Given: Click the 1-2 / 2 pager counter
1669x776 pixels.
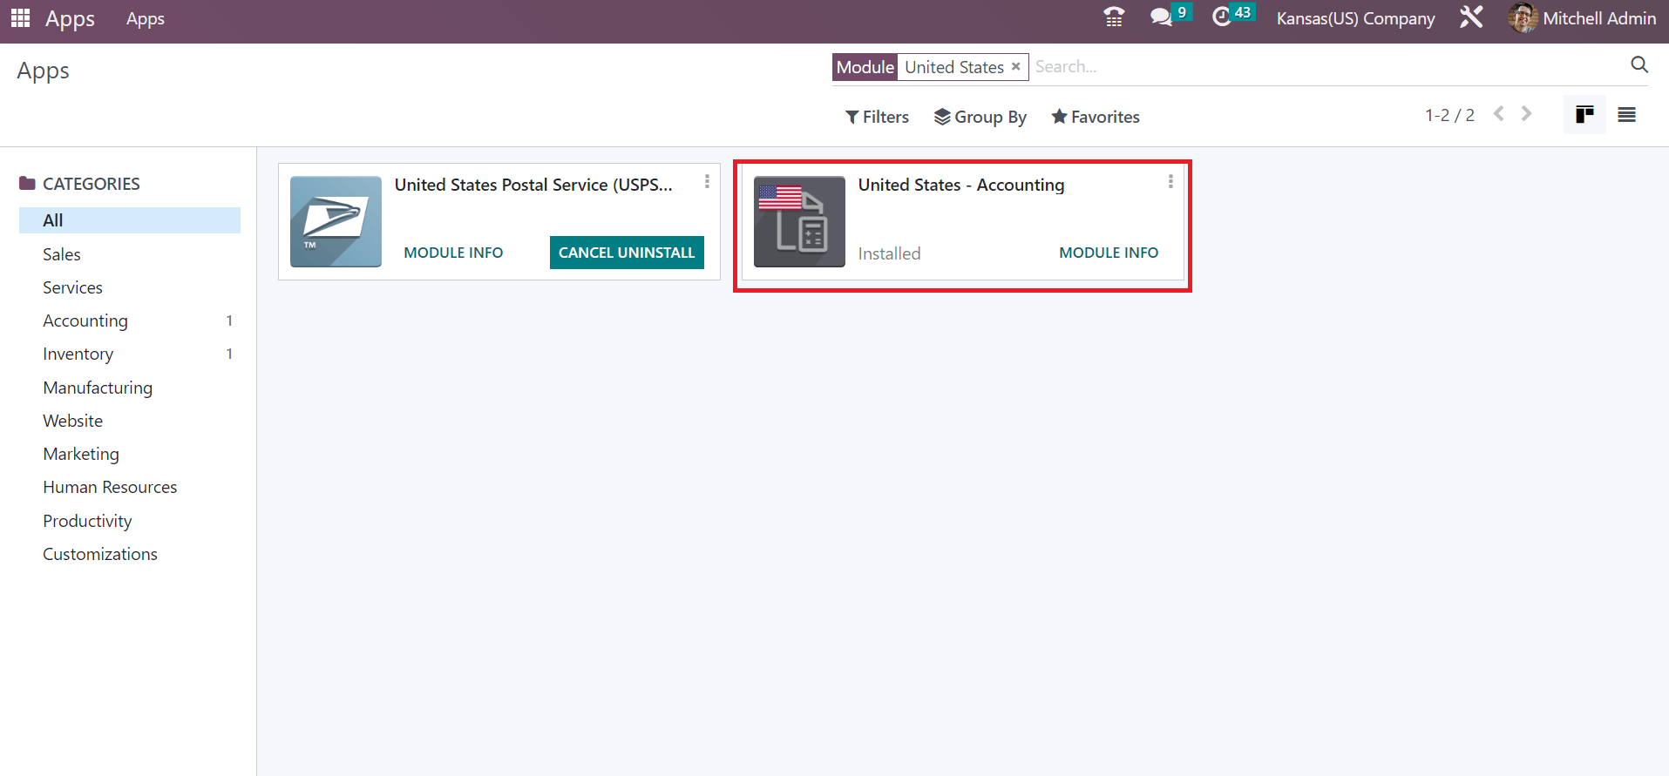Looking at the screenshot, I should tap(1449, 115).
